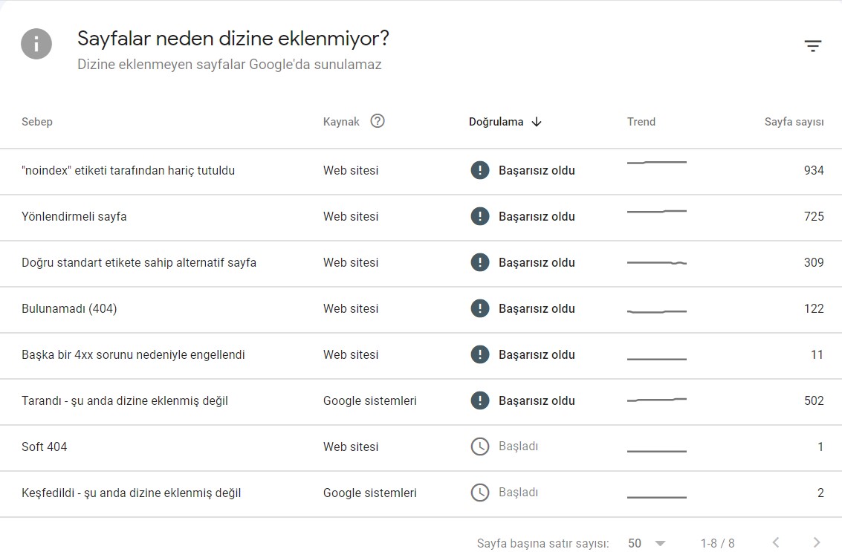Open Doğru standart etikete sahip alternatif sayfa
The height and width of the screenshot is (552, 842).
tap(421, 263)
